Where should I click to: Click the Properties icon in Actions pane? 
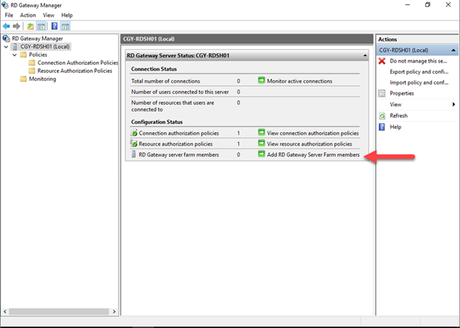pos(382,94)
